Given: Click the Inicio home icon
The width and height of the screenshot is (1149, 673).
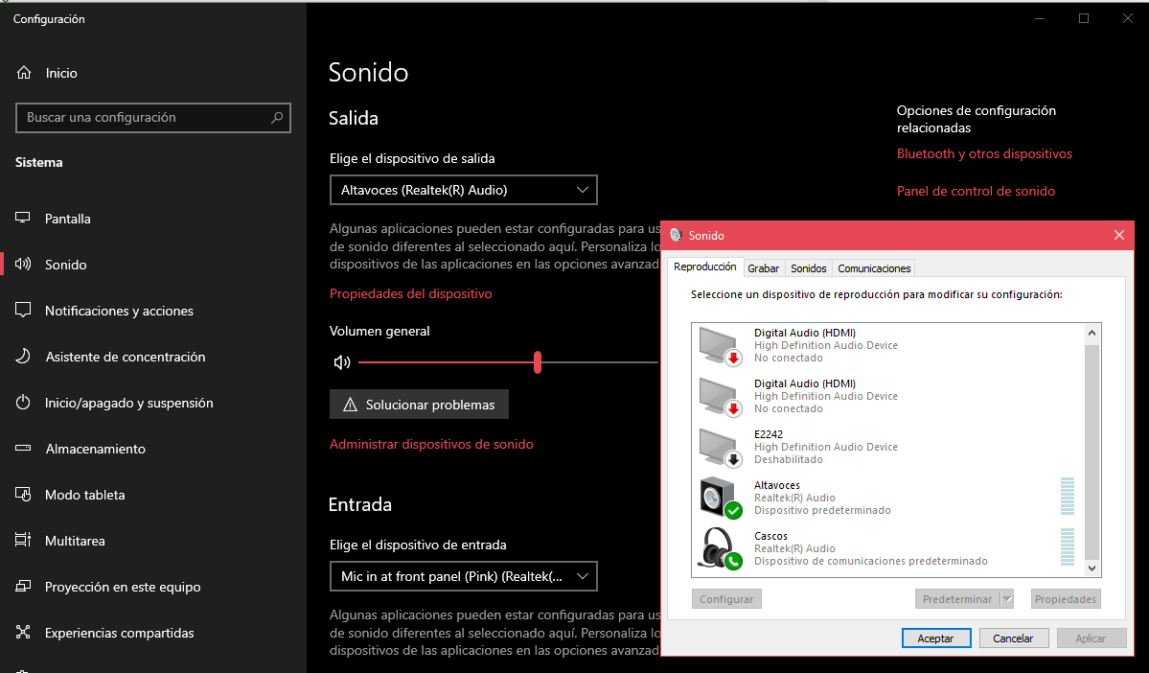Looking at the screenshot, I should point(24,73).
